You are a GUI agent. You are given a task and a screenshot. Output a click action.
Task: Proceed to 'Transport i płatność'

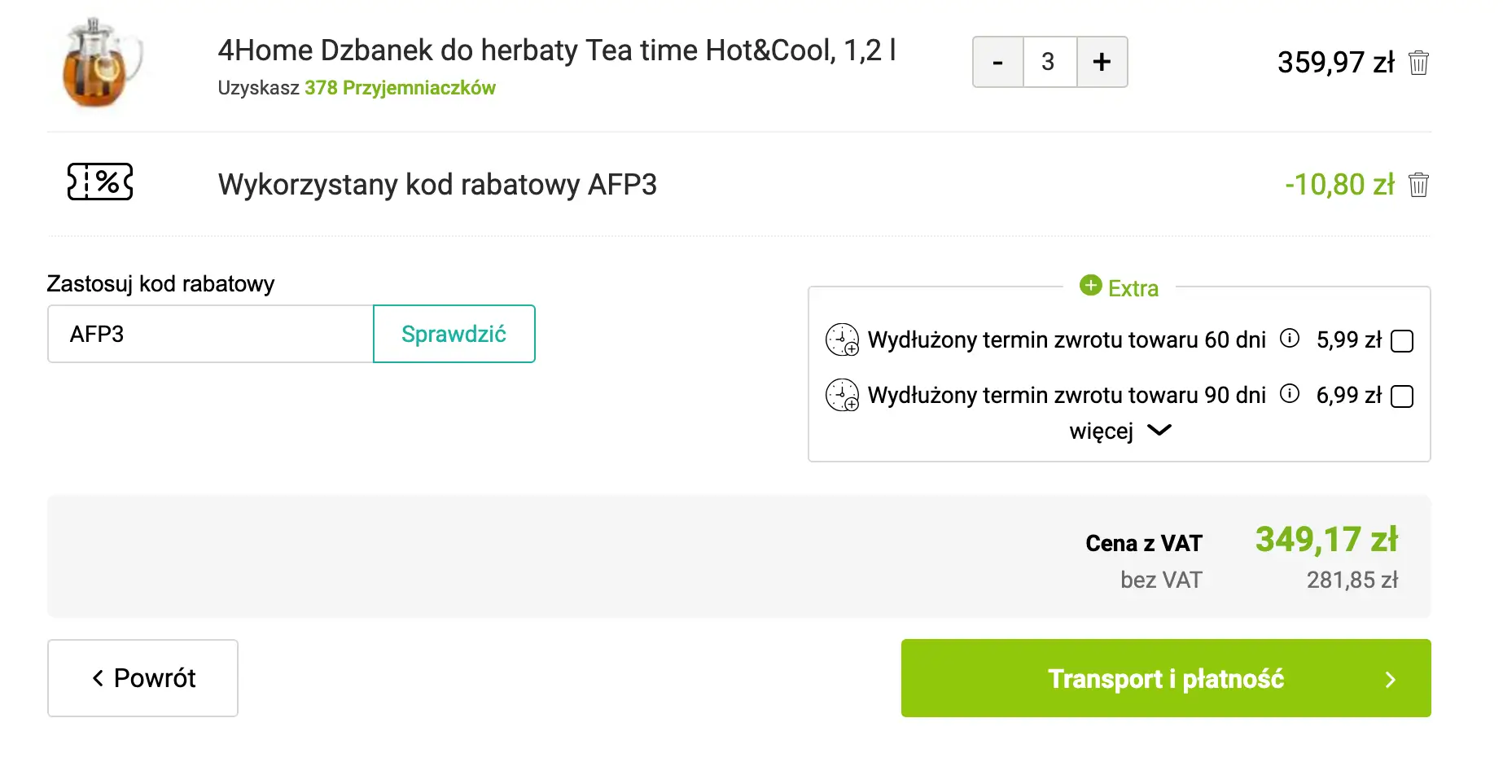(1165, 678)
